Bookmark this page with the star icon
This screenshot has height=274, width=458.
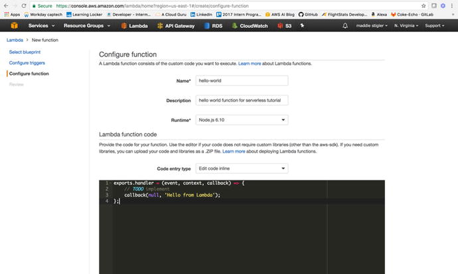pos(423,6)
